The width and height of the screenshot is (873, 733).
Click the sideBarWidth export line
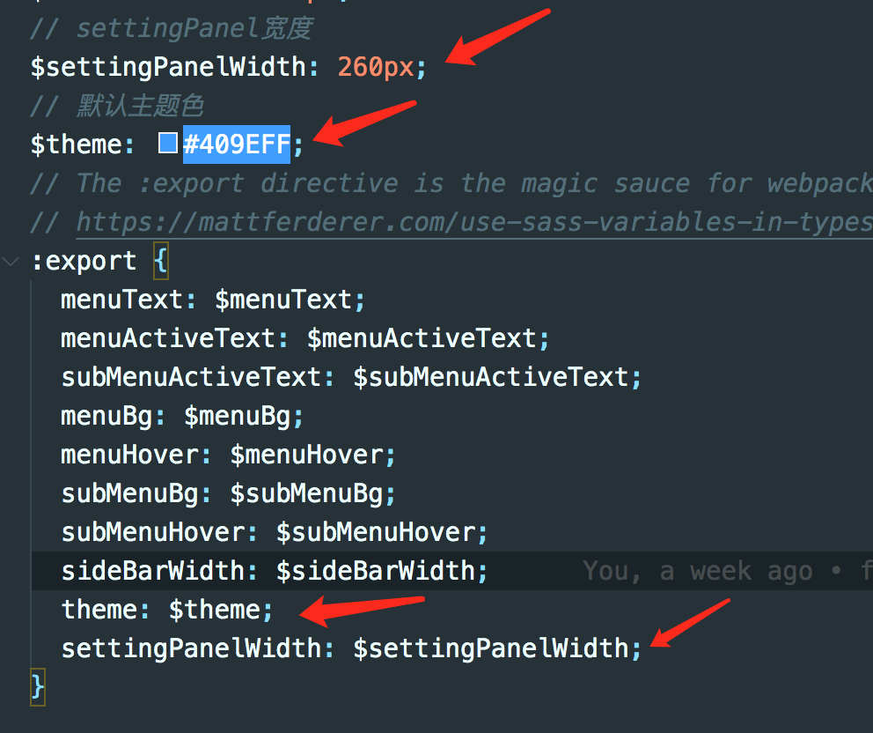(274, 571)
